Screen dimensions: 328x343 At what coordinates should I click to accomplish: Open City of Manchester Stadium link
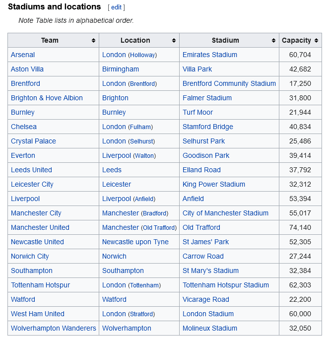[x=225, y=213]
